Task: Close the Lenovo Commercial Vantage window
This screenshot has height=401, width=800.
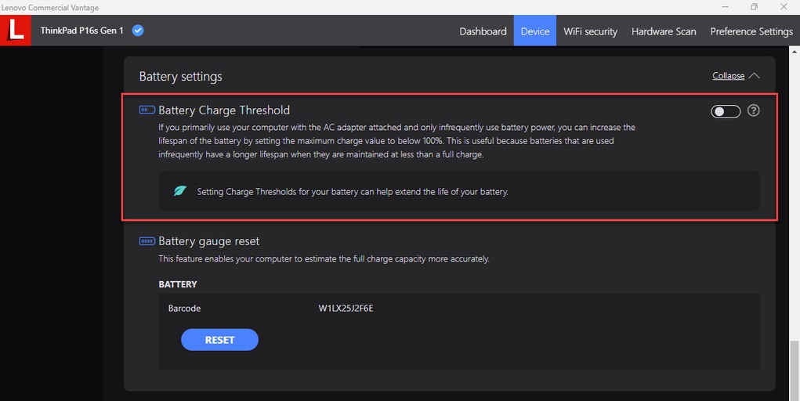Action: click(784, 6)
